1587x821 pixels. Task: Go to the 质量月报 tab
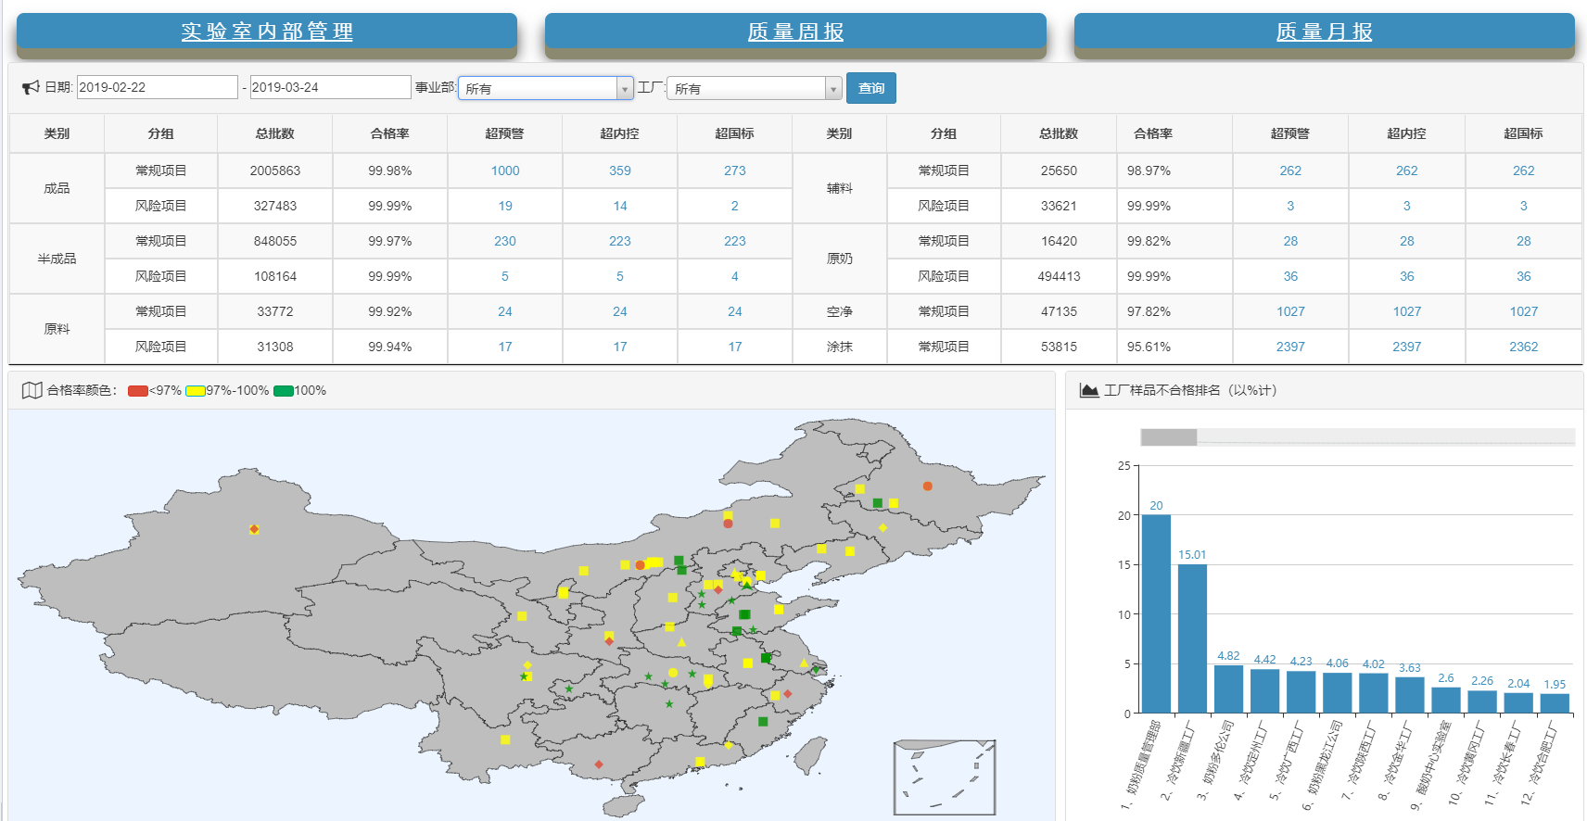1324,32
